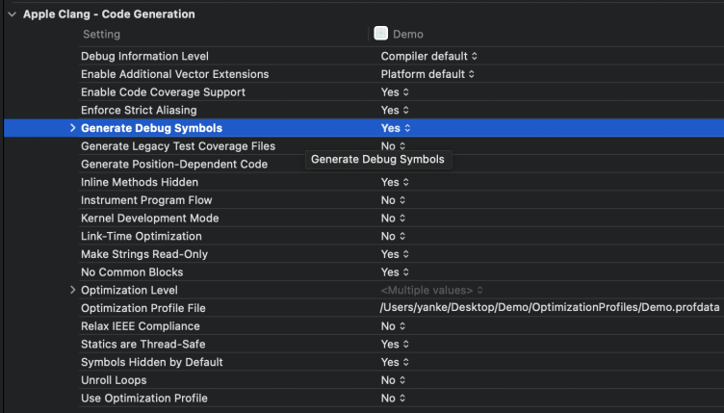724x413 pixels.
Task: Collapse the Apple Clang Code Generation section
Action: (11, 14)
